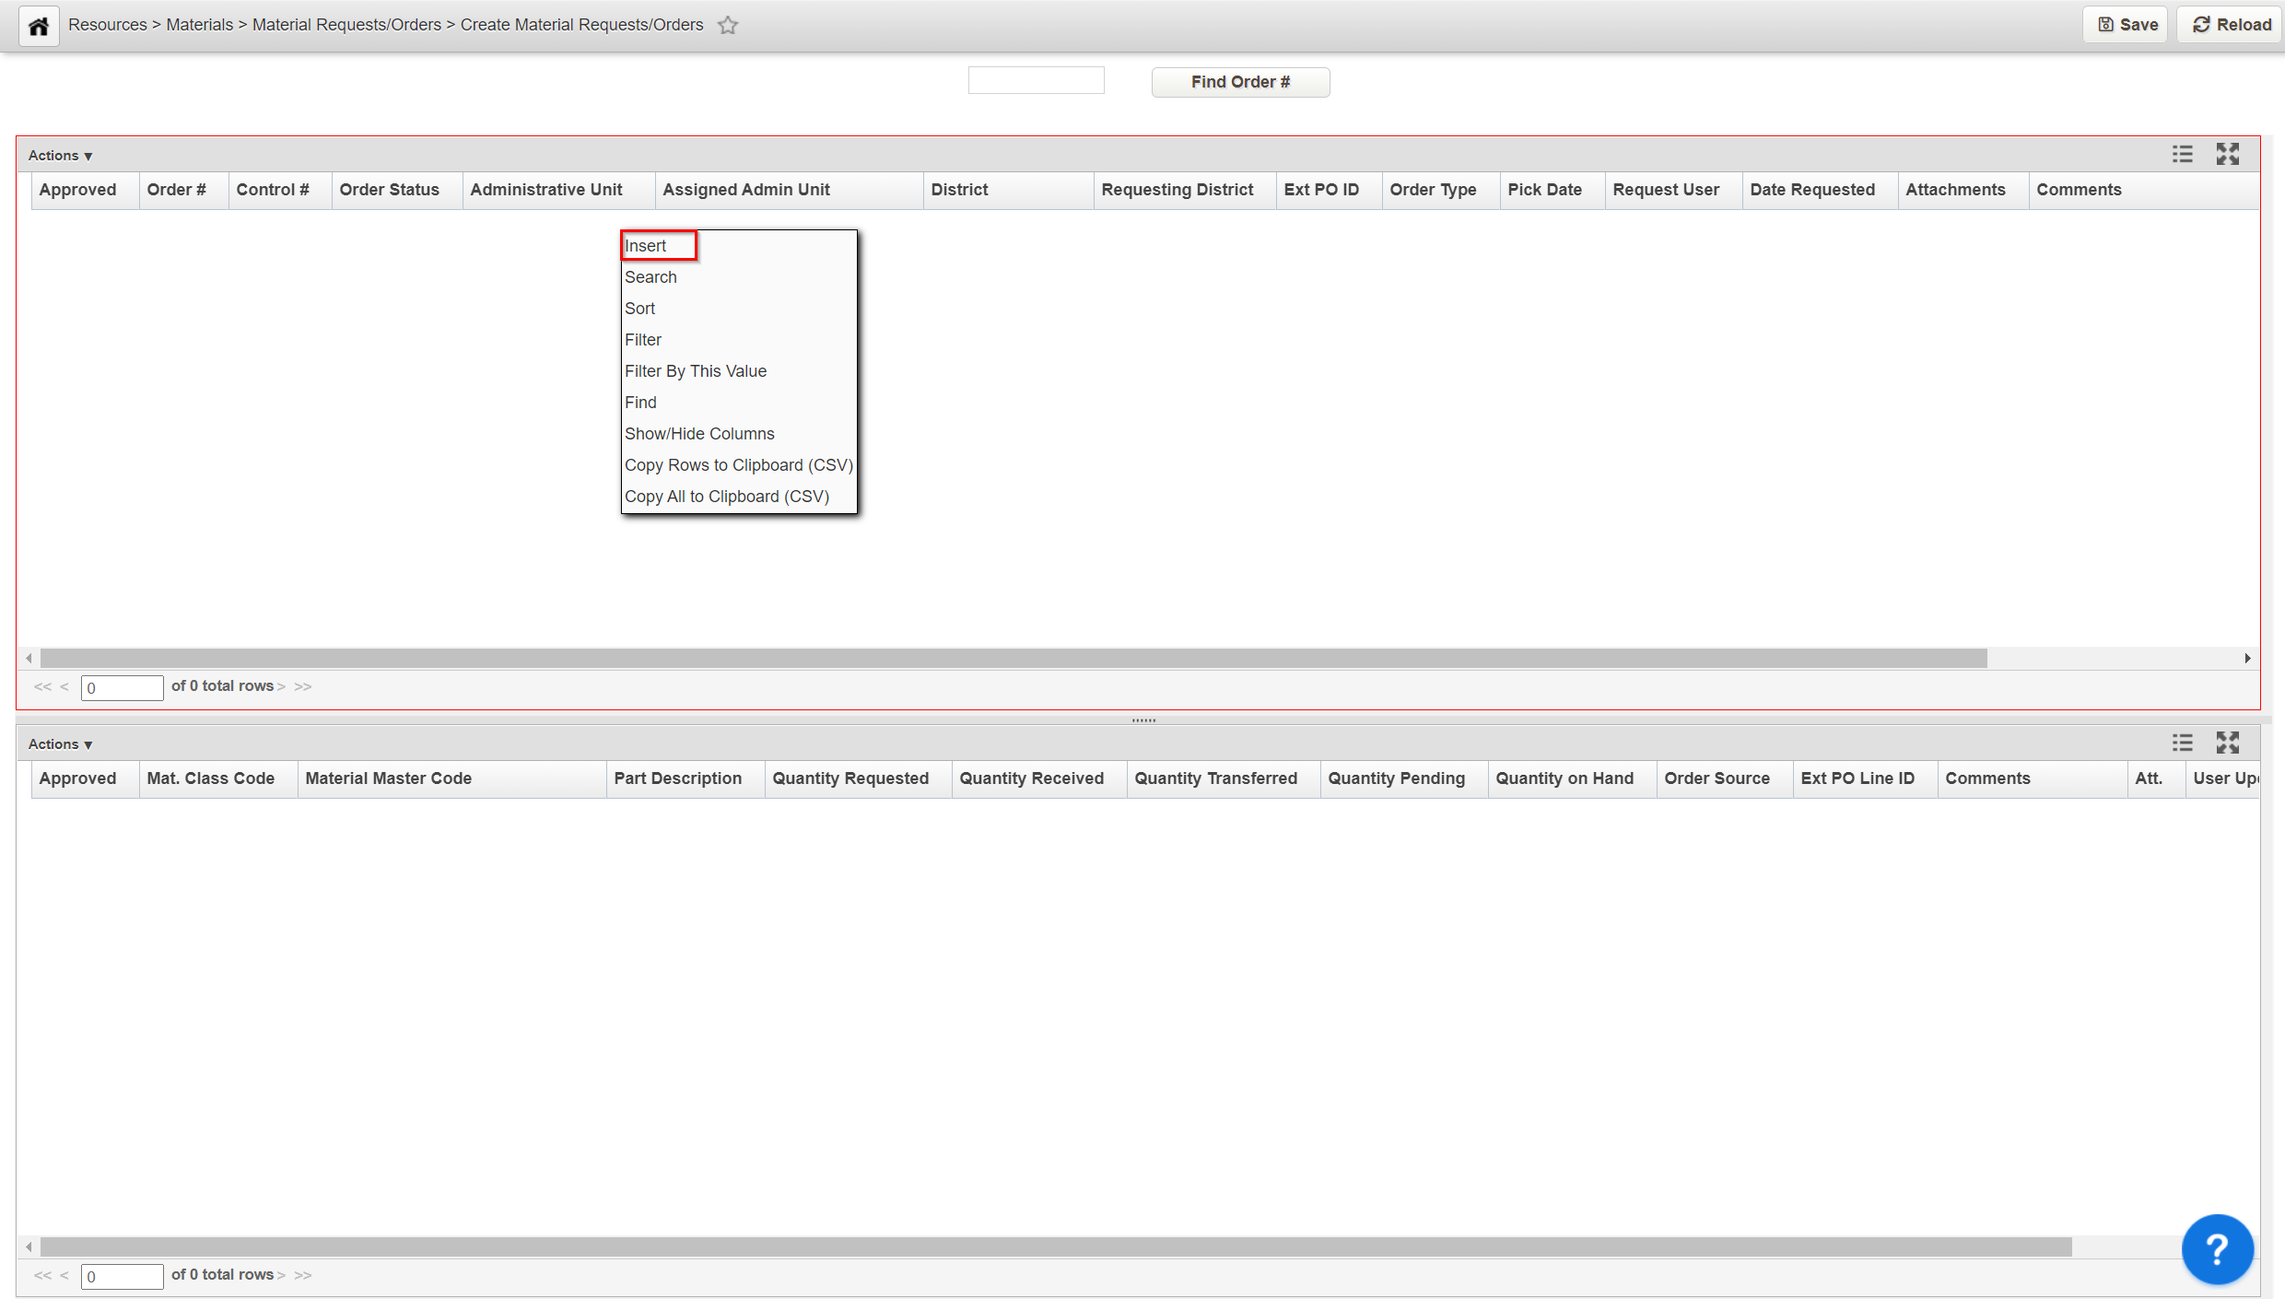Choose Show/Hide Columns menu entry
Screen dimensions: 2285x1299
699,434
